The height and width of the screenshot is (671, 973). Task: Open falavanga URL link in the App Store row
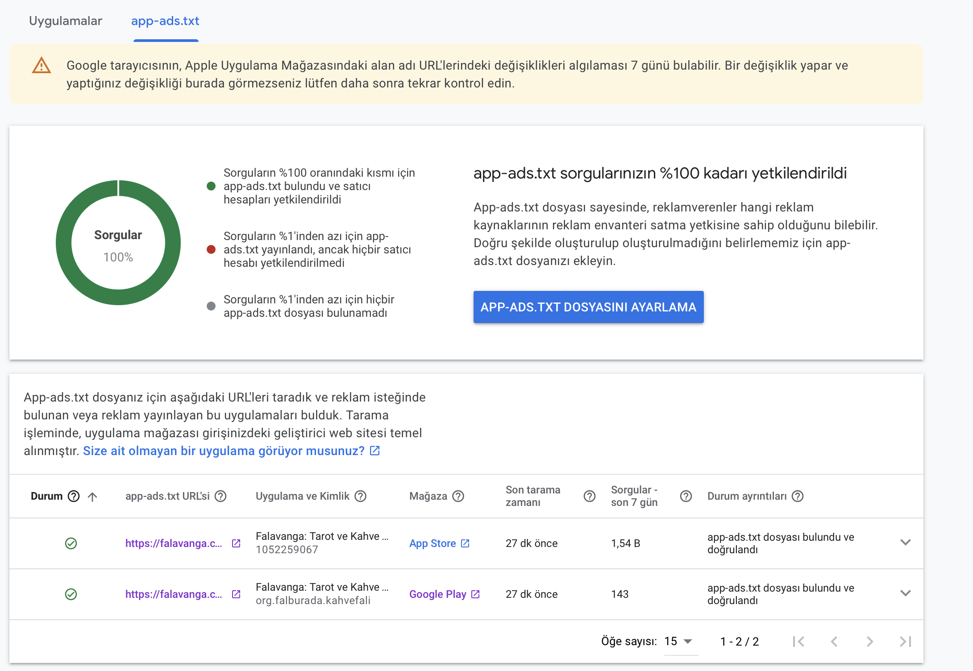[x=174, y=543]
